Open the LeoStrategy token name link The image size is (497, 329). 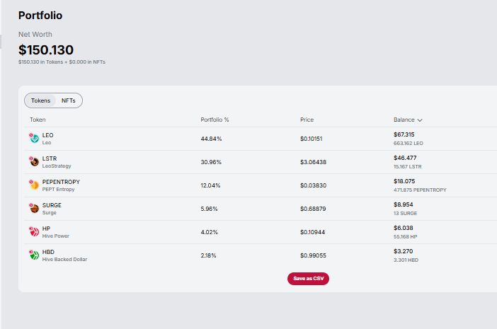coord(57,166)
